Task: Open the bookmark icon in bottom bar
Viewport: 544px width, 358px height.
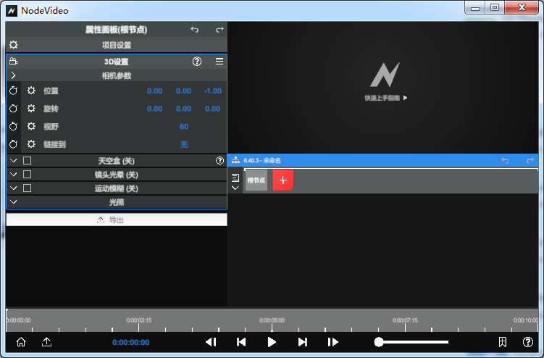Action: pos(502,342)
